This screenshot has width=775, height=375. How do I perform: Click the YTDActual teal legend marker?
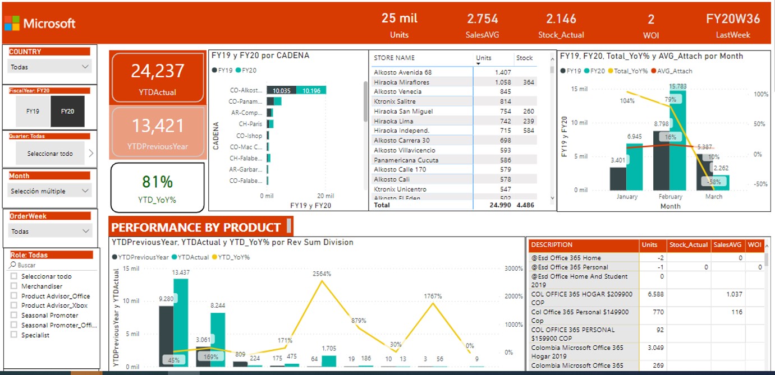pyautogui.click(x=175, y=257)
